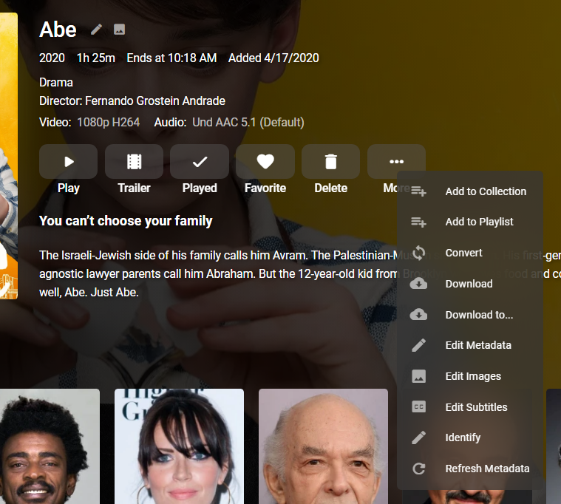Open Edit Images from the menu
This screenshot has height=504, width=561.
coord(470,376)
